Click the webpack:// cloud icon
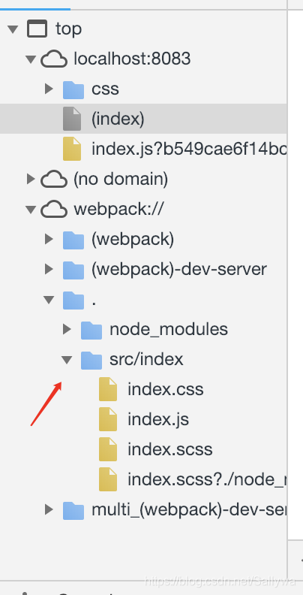This screenshot has height=595, width=303. [54, 209]
